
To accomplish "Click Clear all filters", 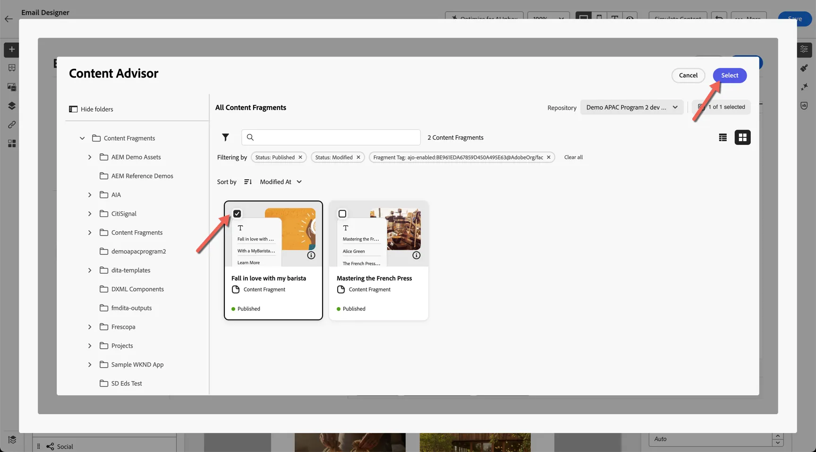I will click(573, 157).
